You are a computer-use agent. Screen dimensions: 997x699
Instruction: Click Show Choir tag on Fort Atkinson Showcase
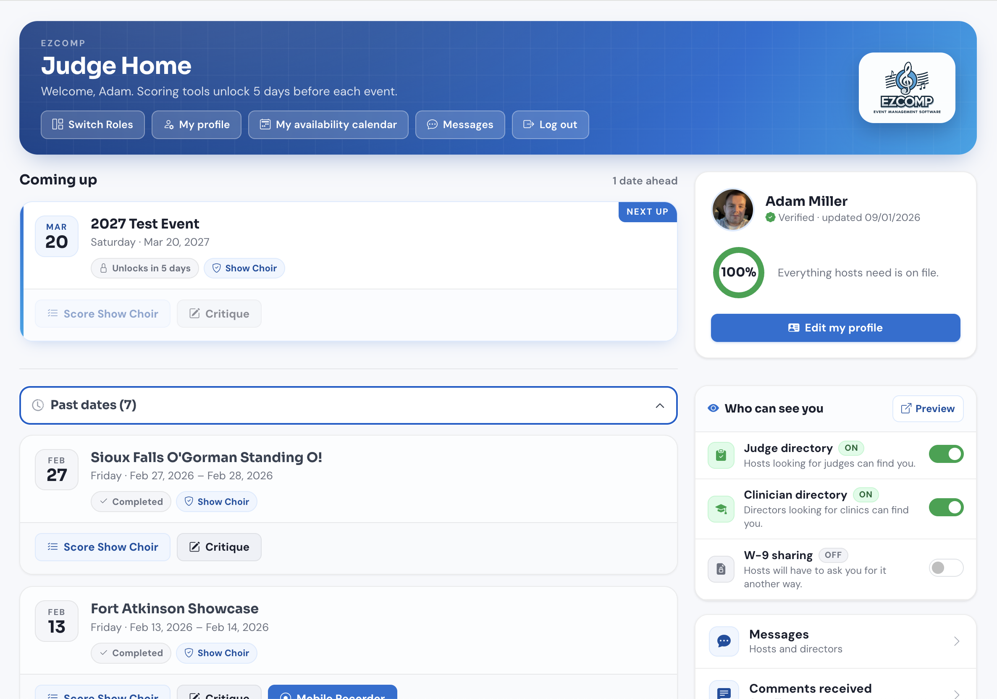216,653
